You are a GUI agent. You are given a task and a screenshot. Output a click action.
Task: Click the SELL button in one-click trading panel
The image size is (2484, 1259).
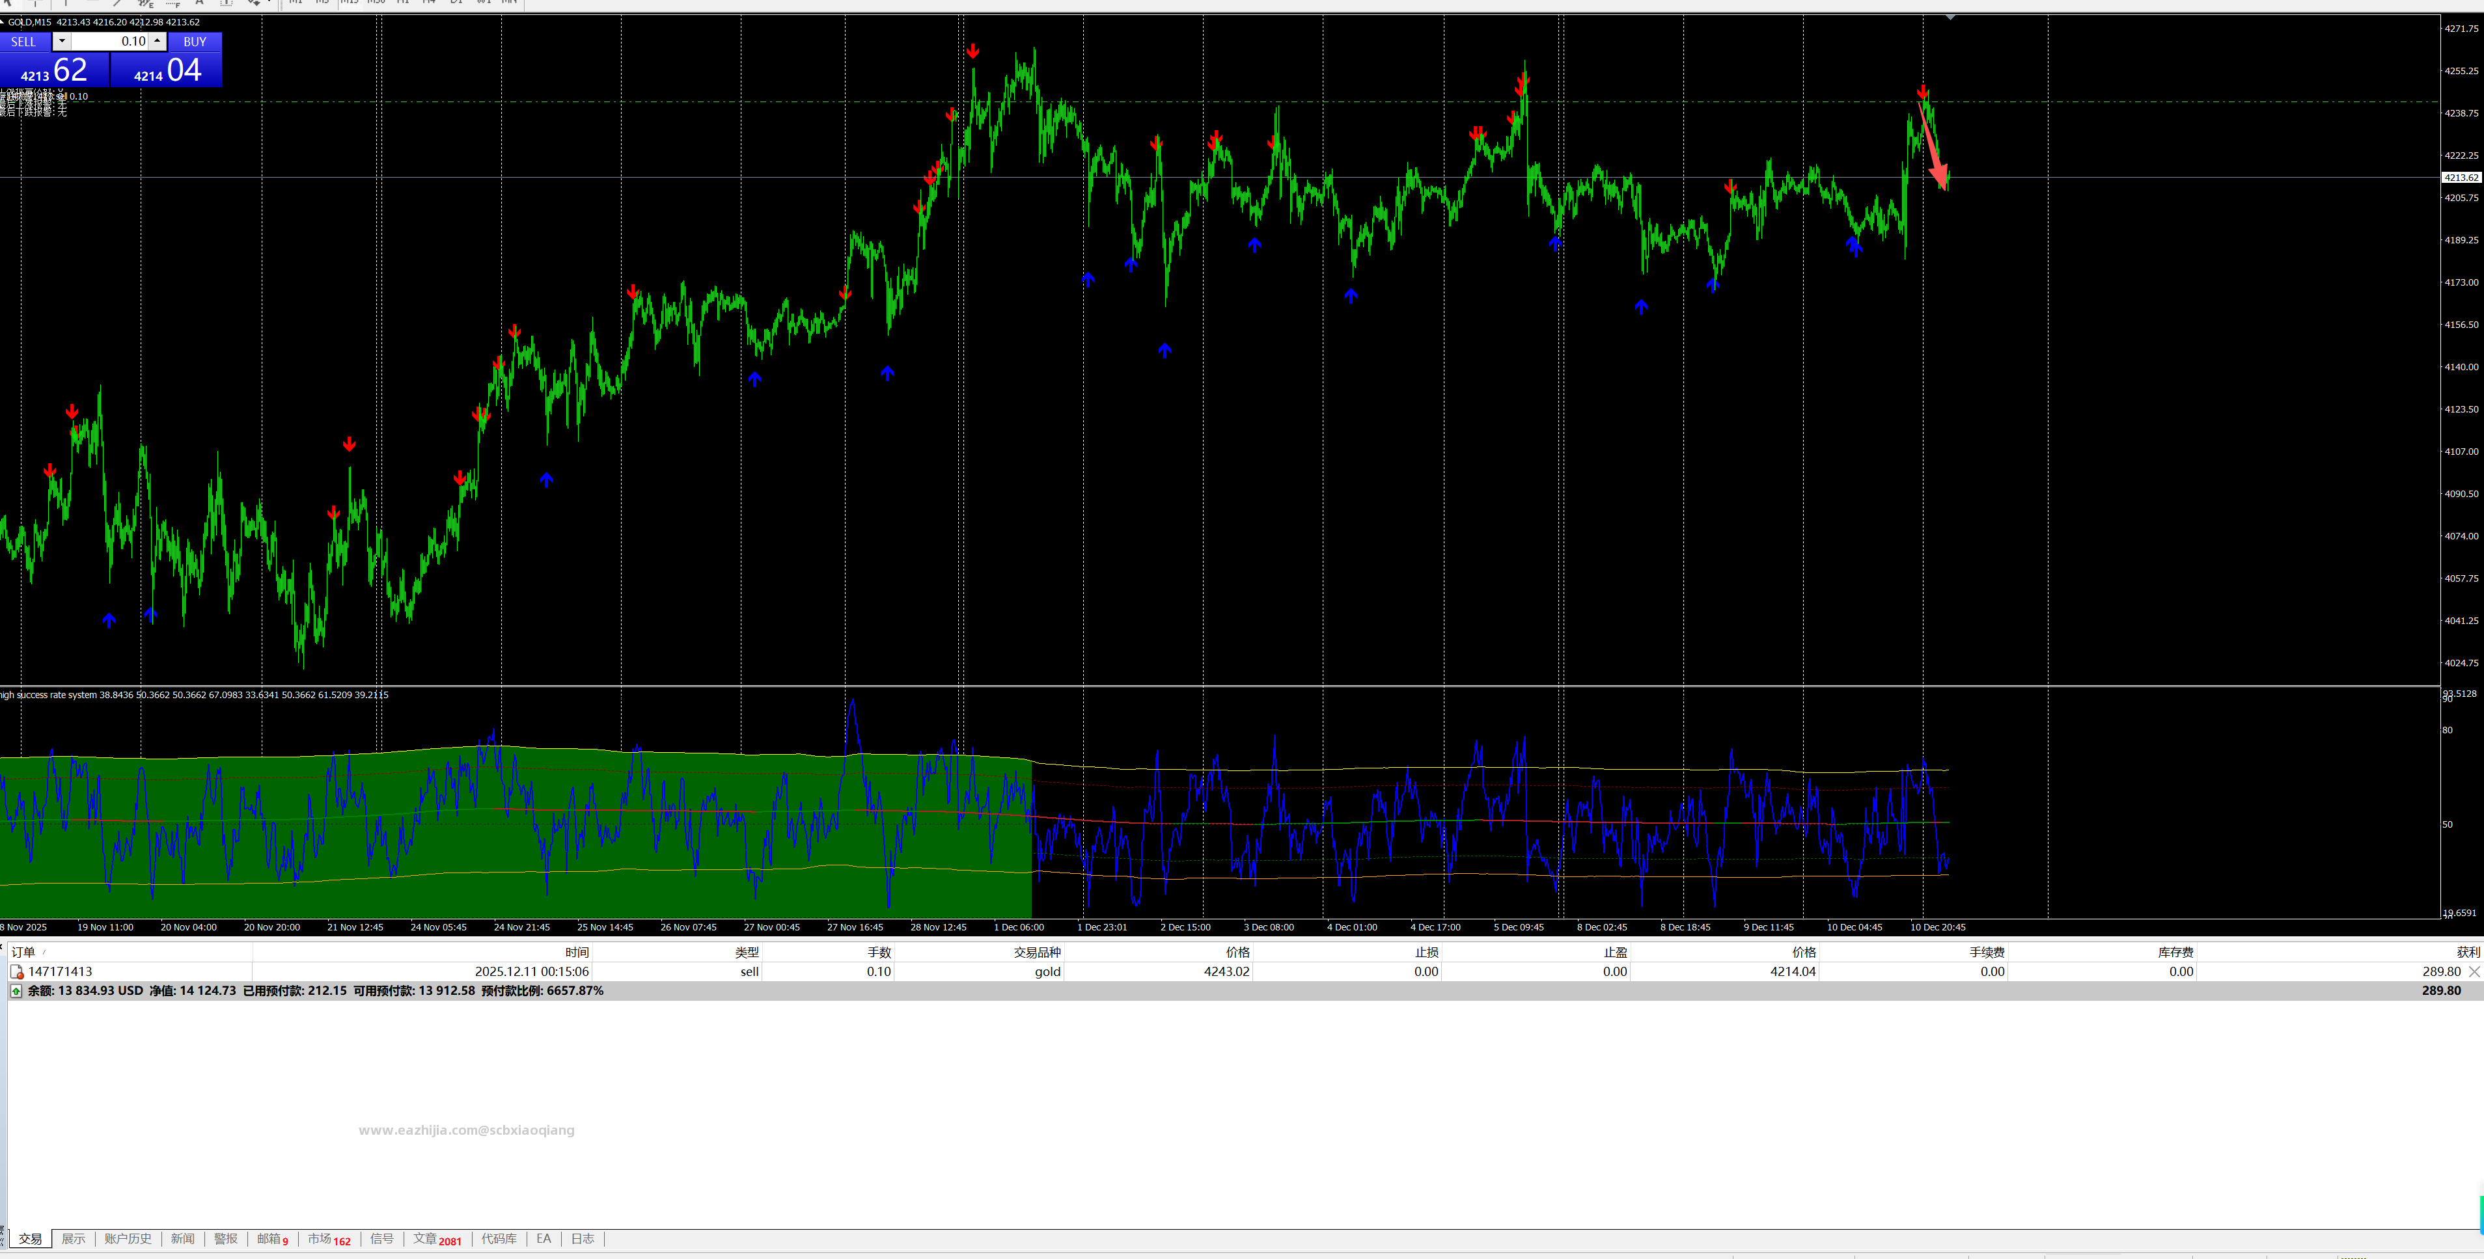click(x=24, y=42)
